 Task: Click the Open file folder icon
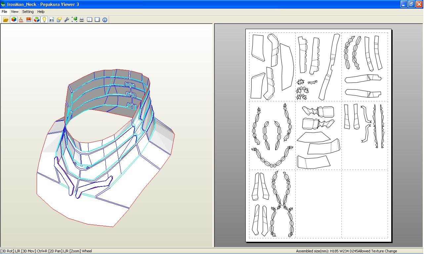point(6,20)
